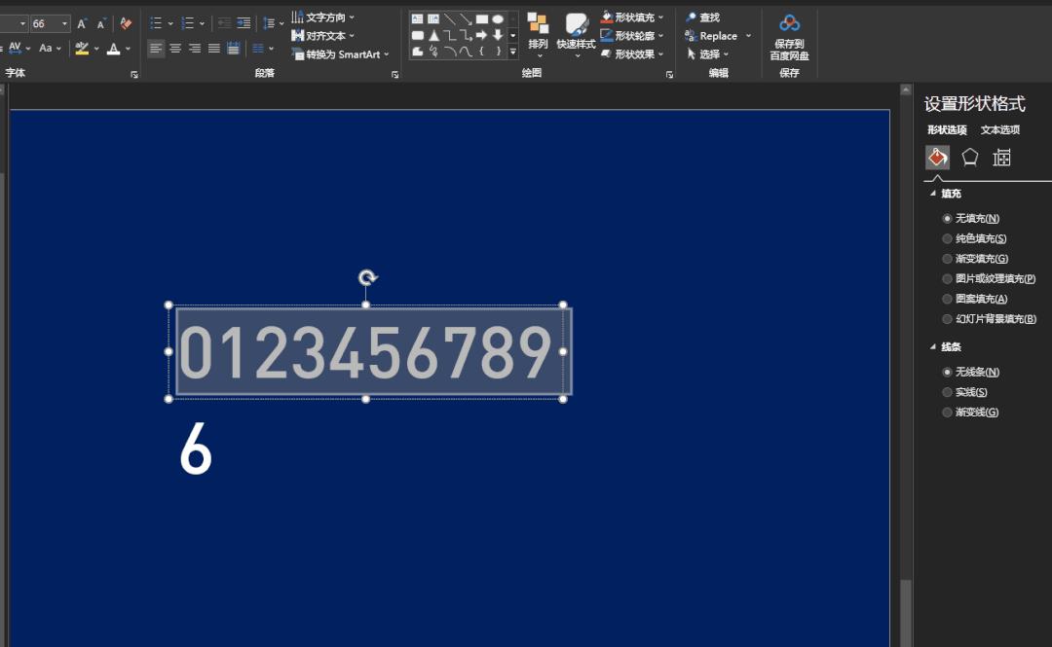
Task: Select 幻灯片背景填充 option
Action: coord(990,318)
